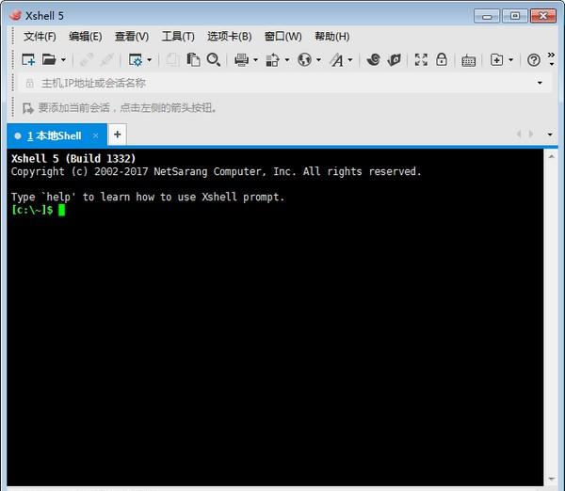Screen dimensions: 565x491
Task: Open the folder icon for sessions
Action: pyautogui.click(x=49, y=60)
